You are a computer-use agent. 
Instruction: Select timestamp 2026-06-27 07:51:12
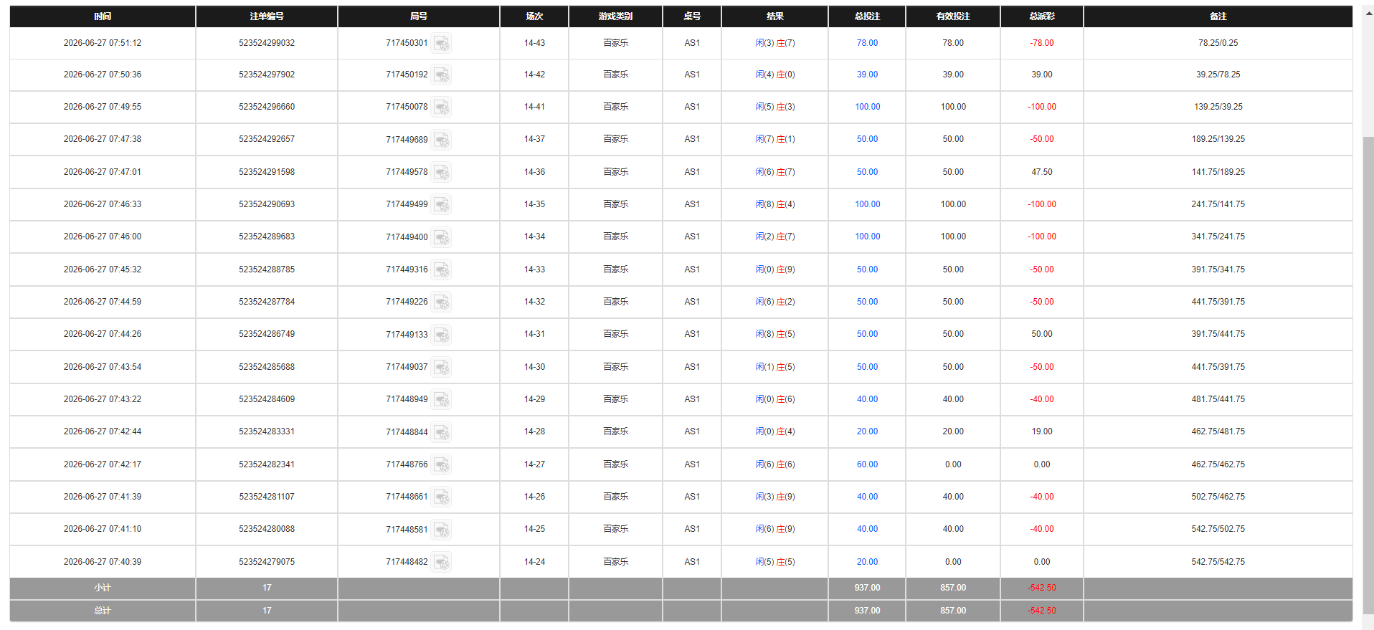[103, 43]
